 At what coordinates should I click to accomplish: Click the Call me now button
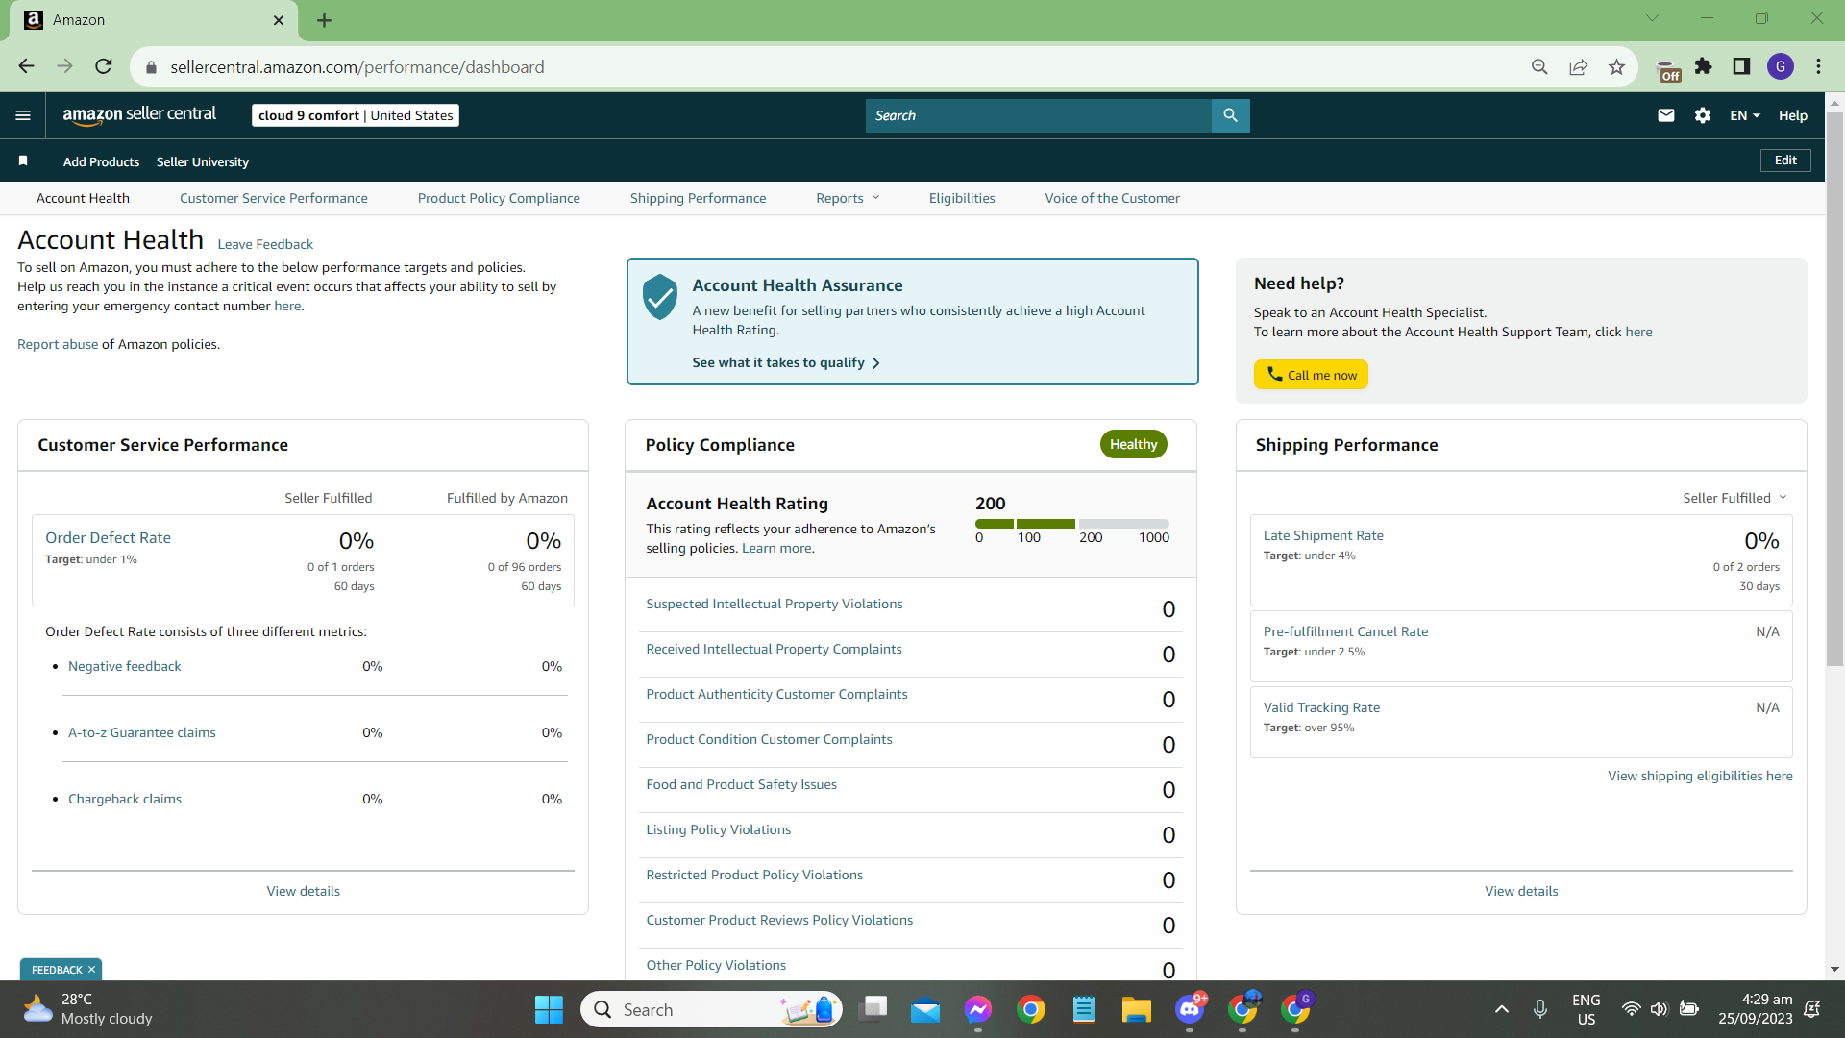(1311, 375)
